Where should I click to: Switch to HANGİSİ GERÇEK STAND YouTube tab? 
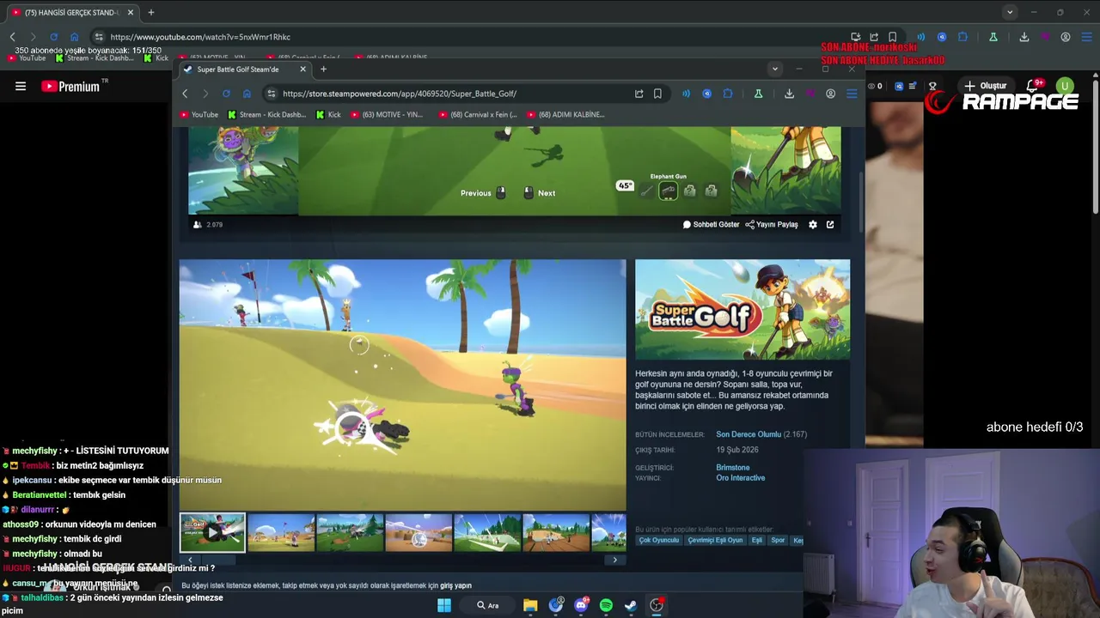click(x=72, y=12)
